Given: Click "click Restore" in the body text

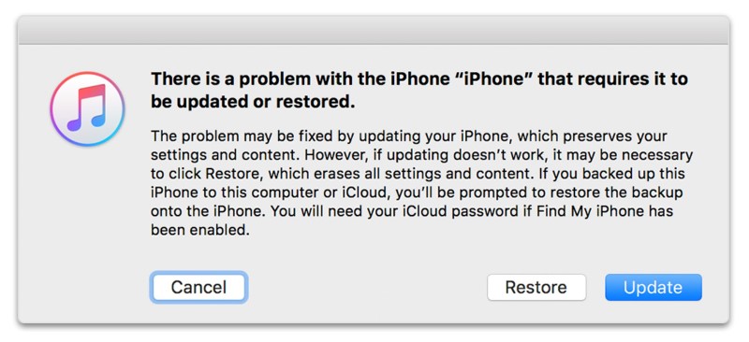Looking at the screenshot, I should 214,175.
